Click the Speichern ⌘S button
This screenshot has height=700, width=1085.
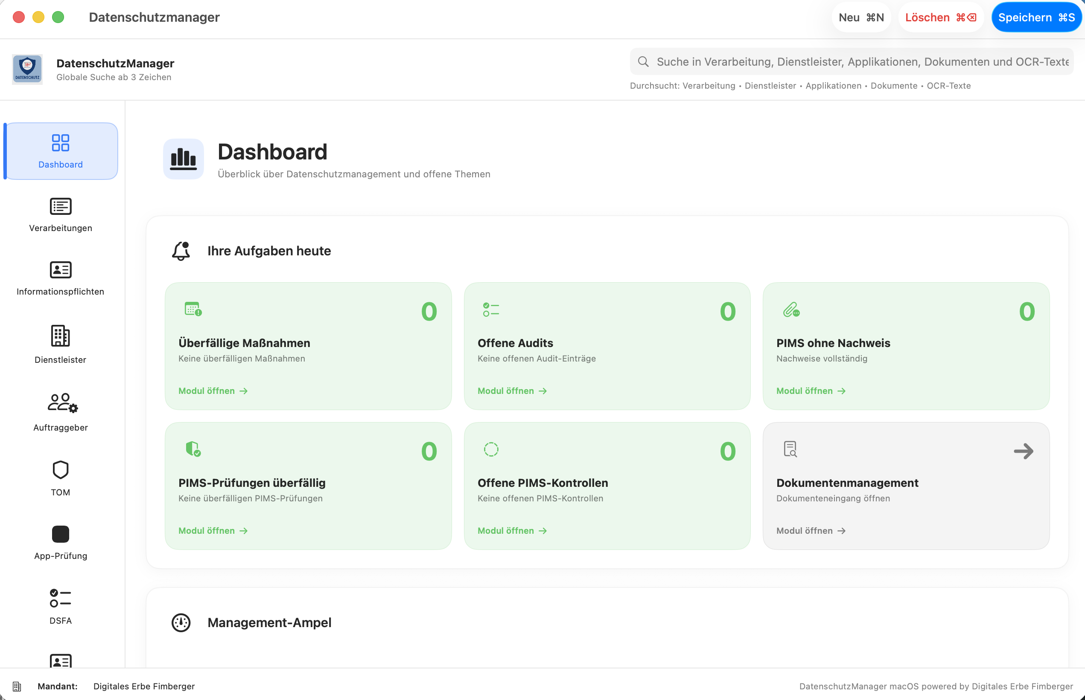1036,17
